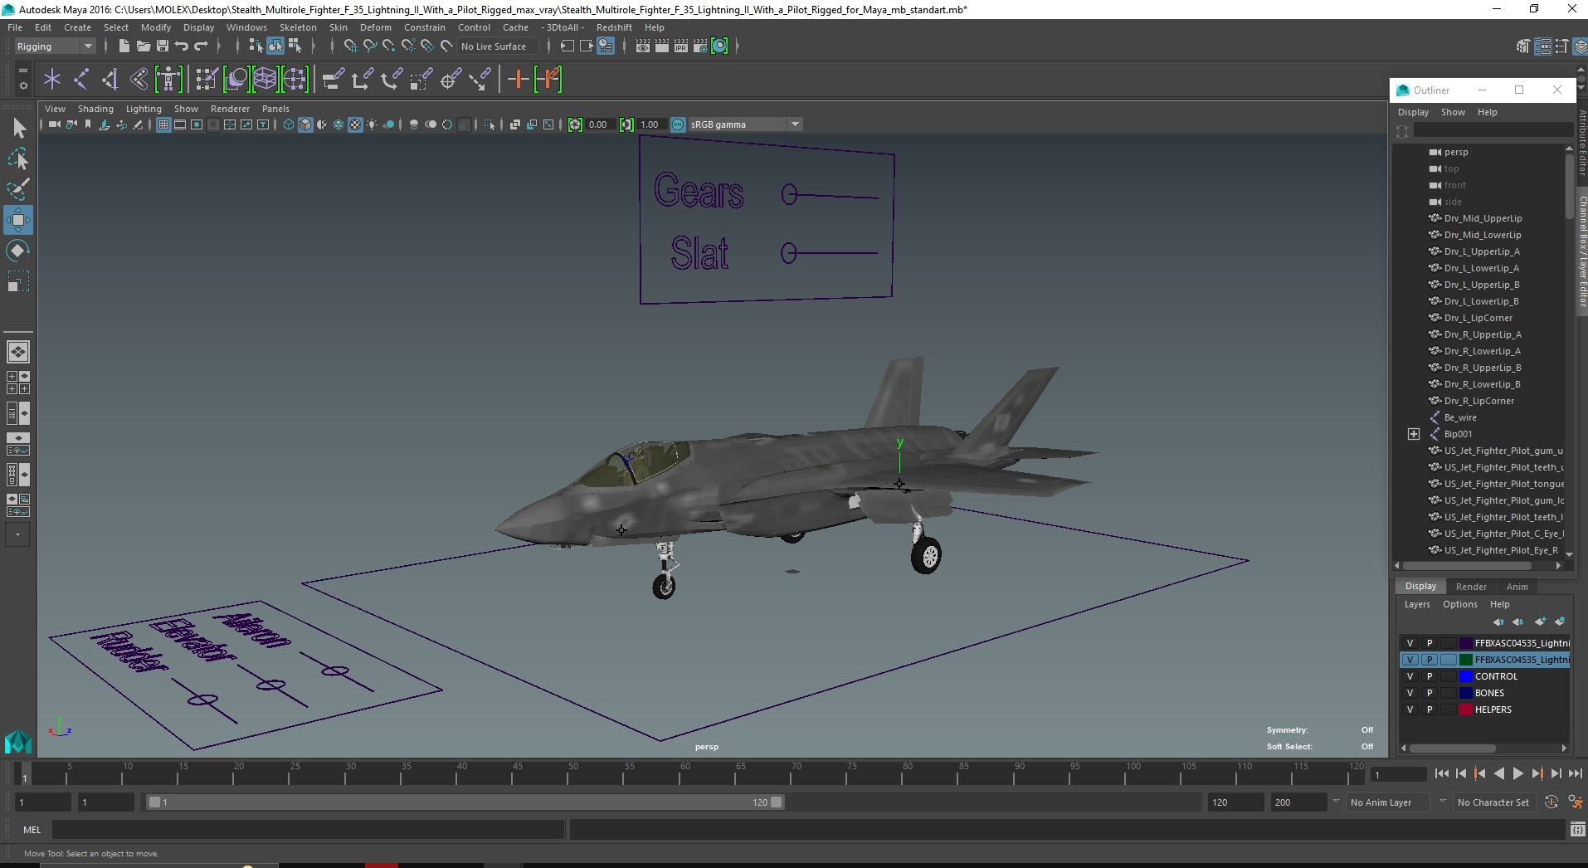Viewport: 1588px width, 868px height.
Task: Select Be_wire in the Outliner
Action: pos(1460,417)
